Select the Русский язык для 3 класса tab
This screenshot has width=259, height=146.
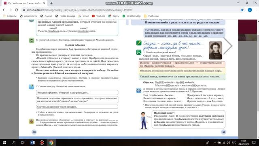(24, 3)
